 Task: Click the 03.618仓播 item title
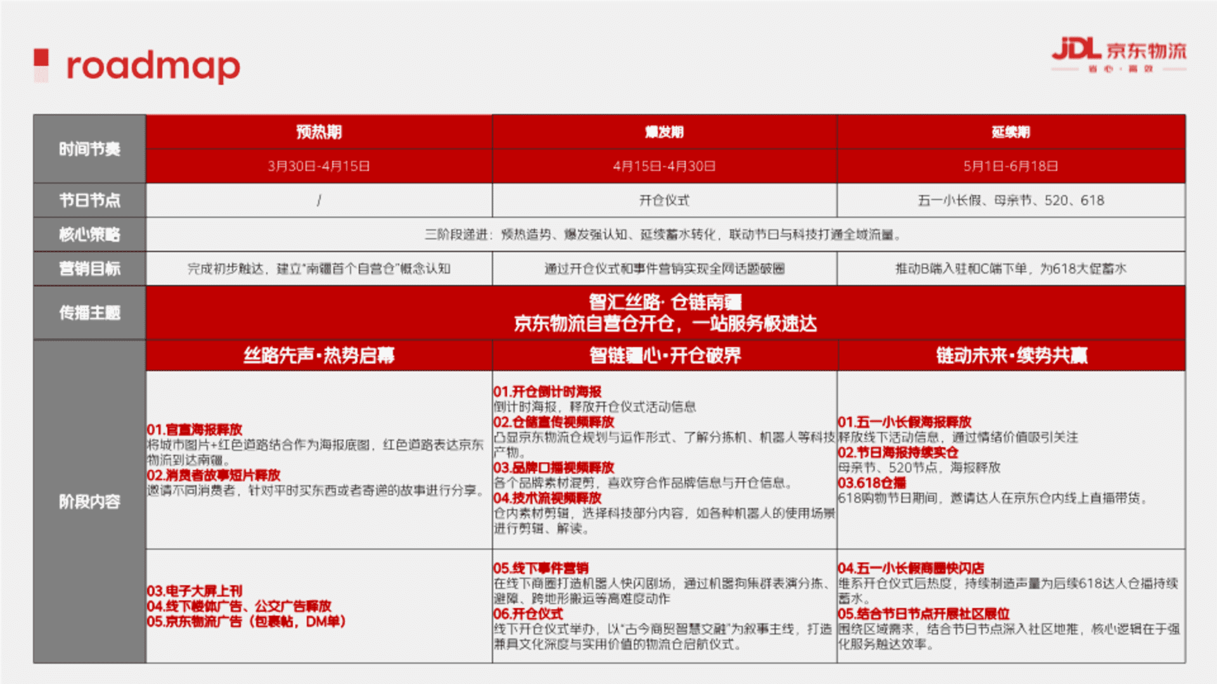pos(872,483)
